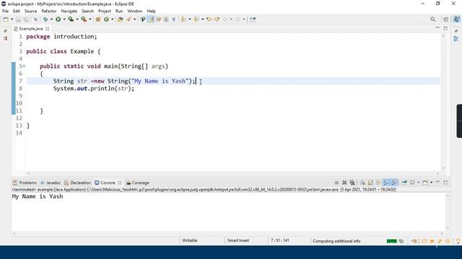Open the Run dropdown arrow
Viewport: 462px width, 259px height.
pos(64,19)
